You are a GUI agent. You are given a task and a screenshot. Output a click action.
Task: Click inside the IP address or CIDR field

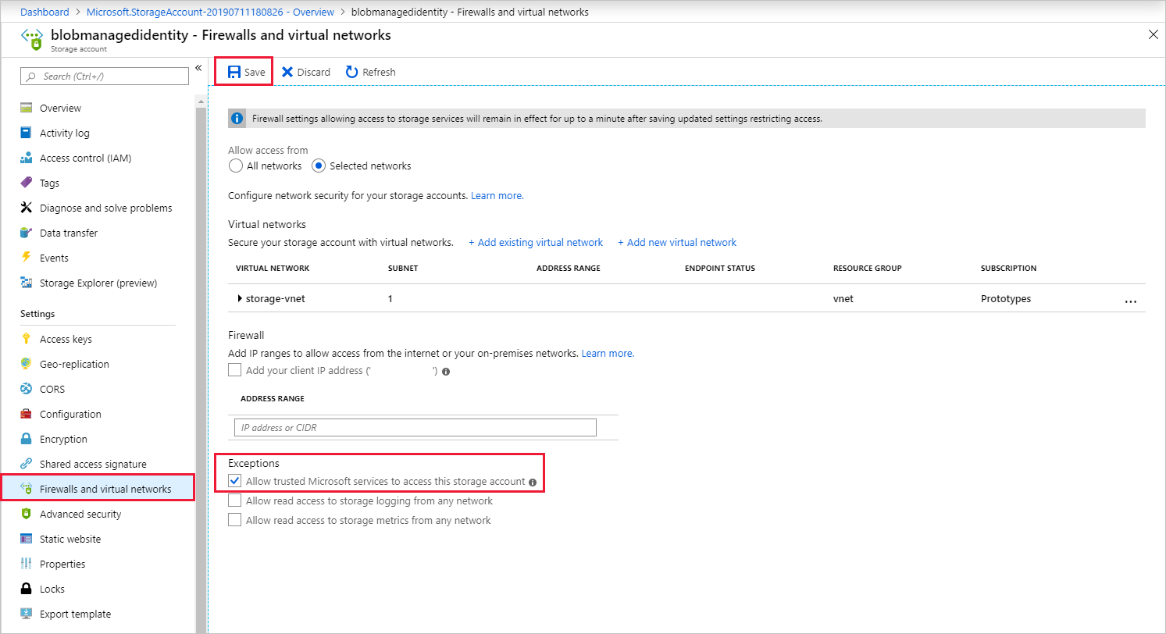click(415, 427)
